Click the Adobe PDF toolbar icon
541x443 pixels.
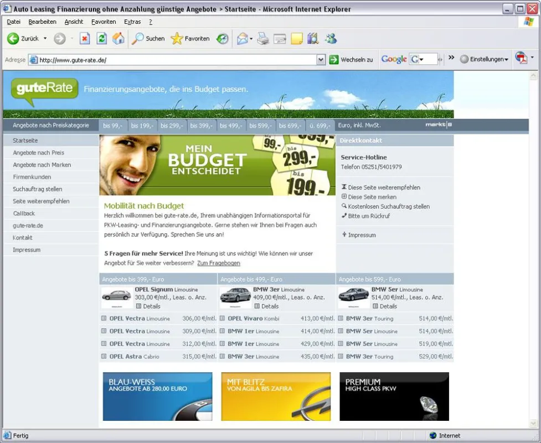pos(521,58)
